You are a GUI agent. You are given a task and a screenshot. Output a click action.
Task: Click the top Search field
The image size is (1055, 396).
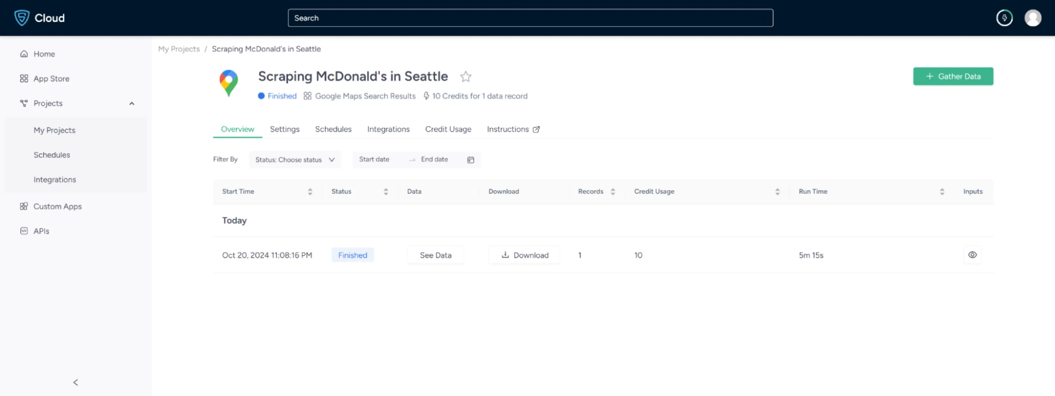(x=530, y=18)
